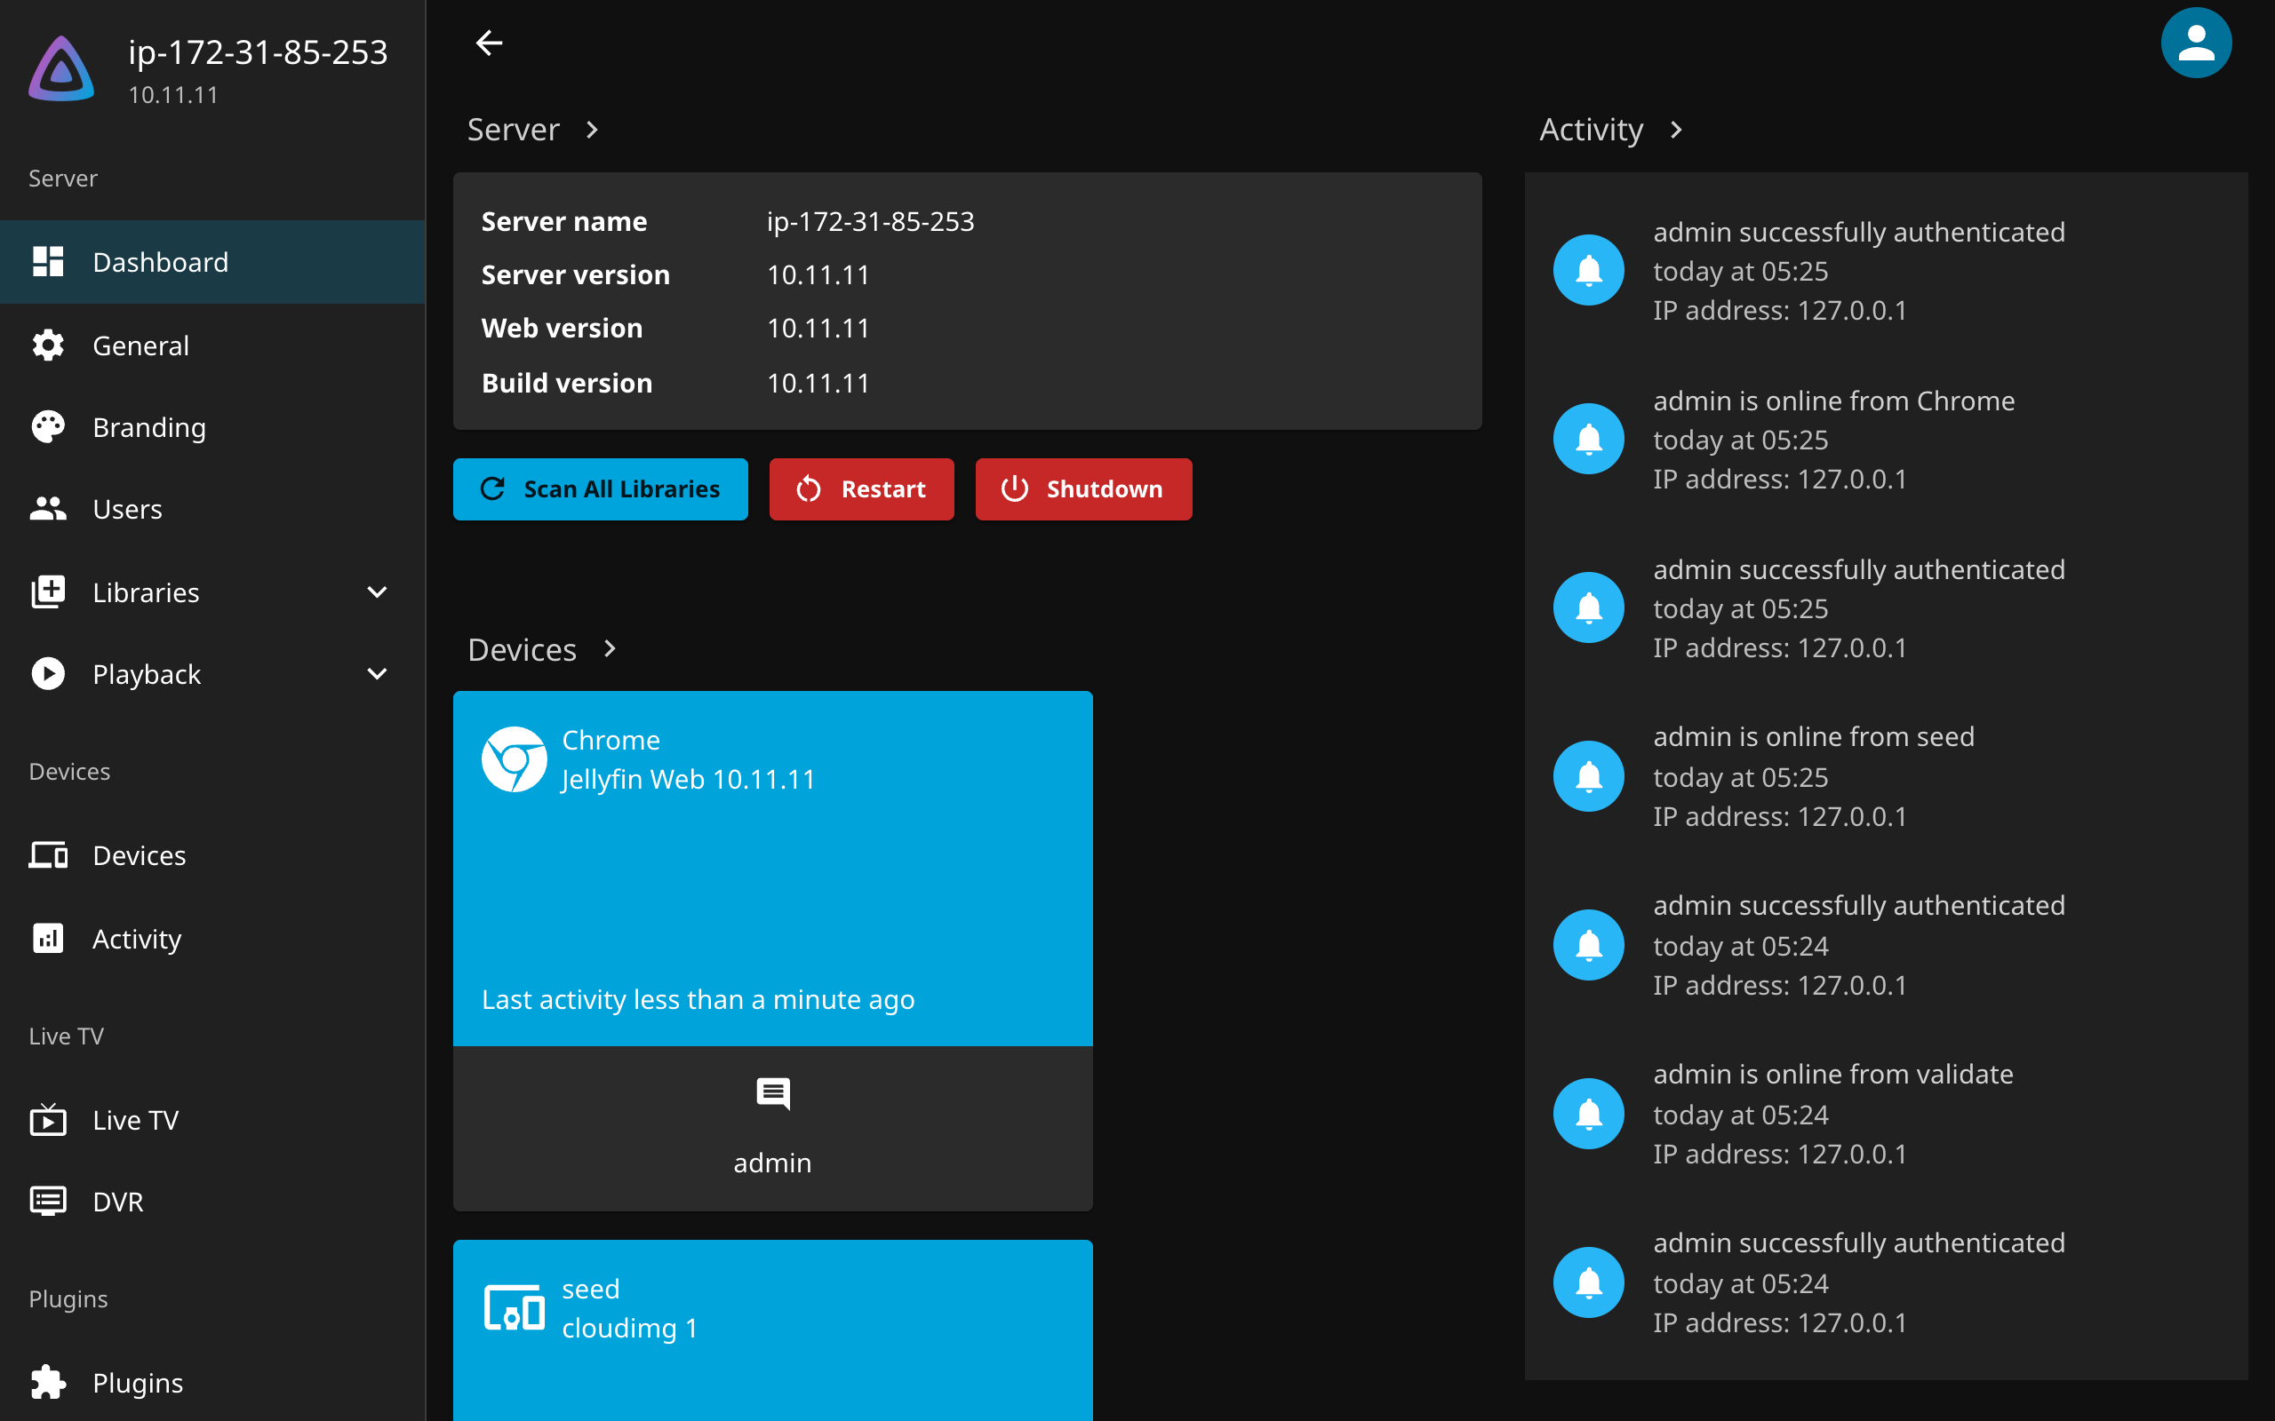Click 'Last activity less than a minute ago'

pos(698,999)
